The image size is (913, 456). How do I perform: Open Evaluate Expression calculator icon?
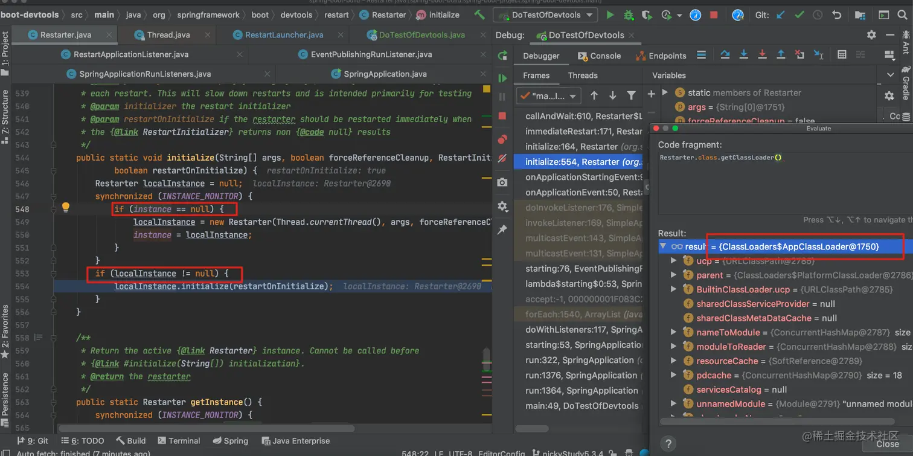tap(842, 55)
